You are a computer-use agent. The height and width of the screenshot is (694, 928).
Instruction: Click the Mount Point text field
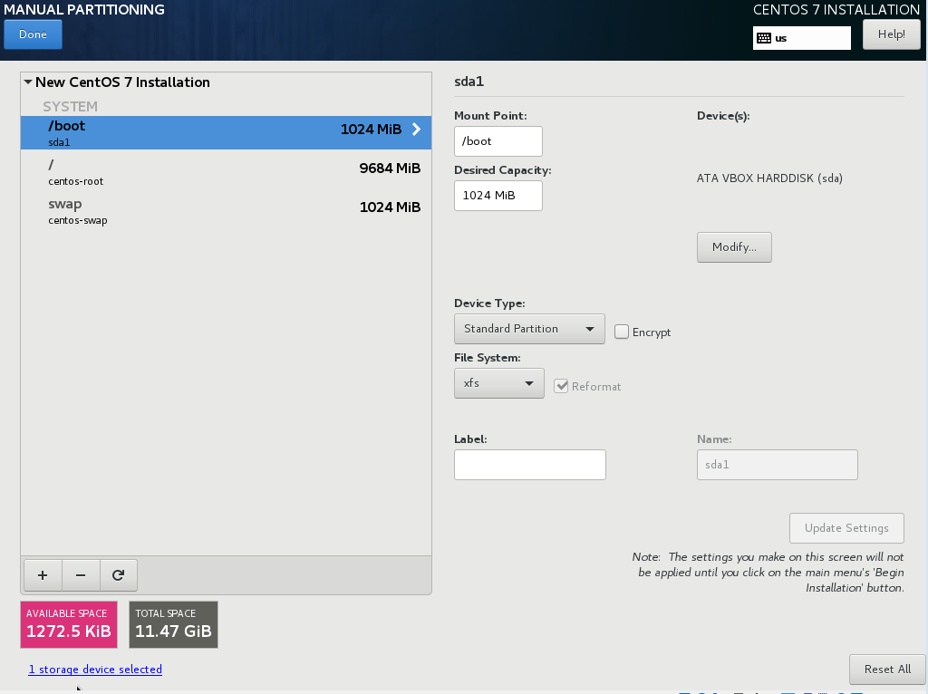pyautogui.click(x=498, y=141)
